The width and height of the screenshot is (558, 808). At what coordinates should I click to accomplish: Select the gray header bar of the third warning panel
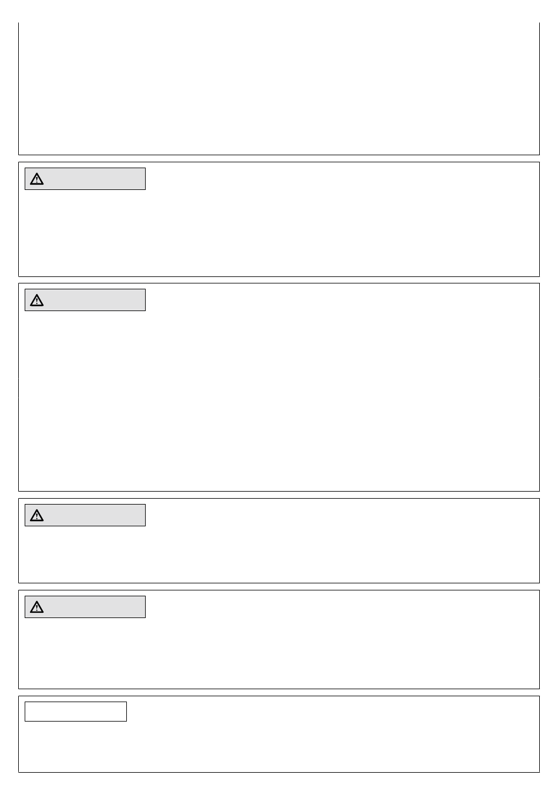85,515
